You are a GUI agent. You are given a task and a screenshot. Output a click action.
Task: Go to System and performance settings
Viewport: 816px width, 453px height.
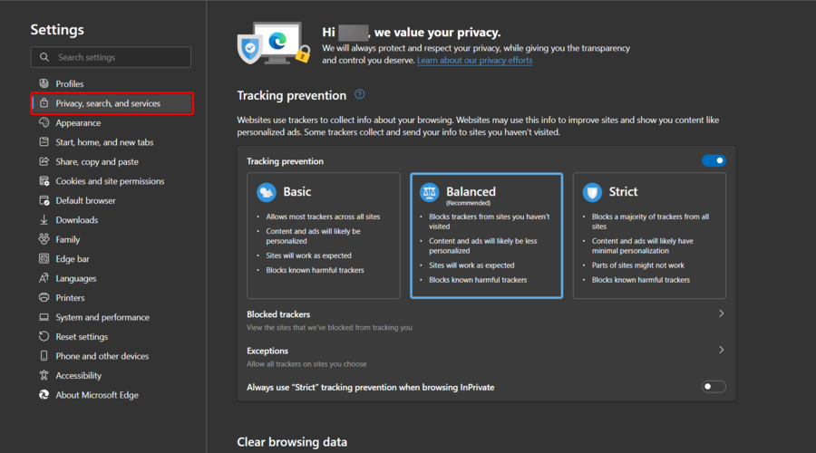click(102, 318)
